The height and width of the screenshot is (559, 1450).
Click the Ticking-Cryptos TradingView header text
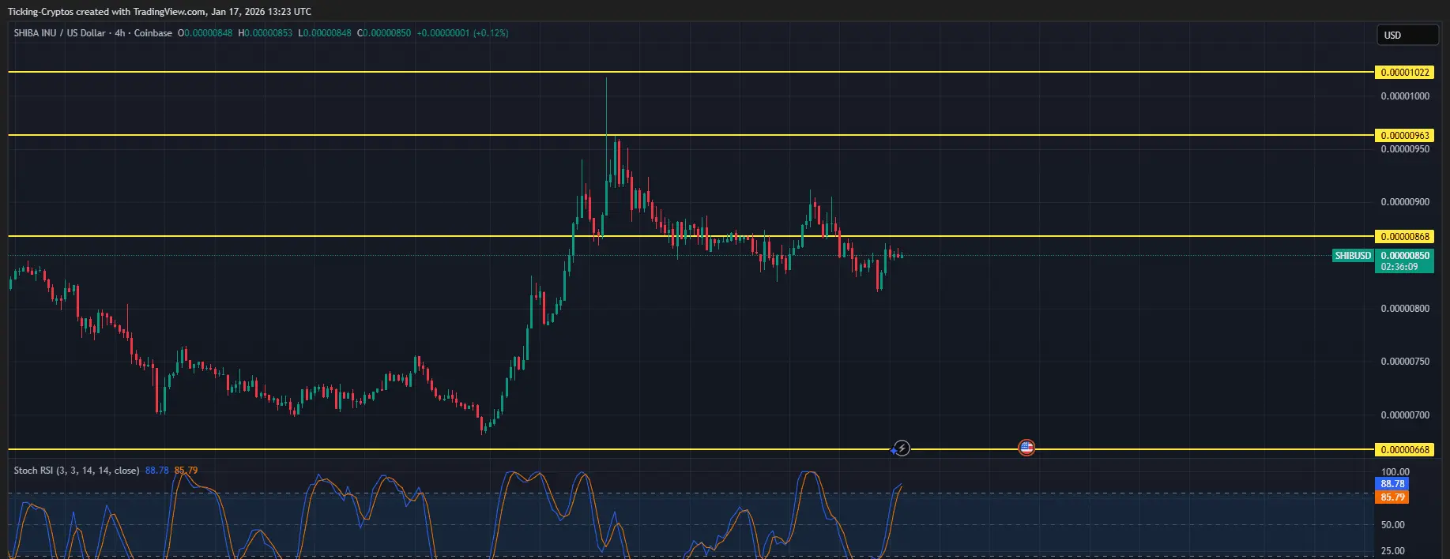point(160,12)
